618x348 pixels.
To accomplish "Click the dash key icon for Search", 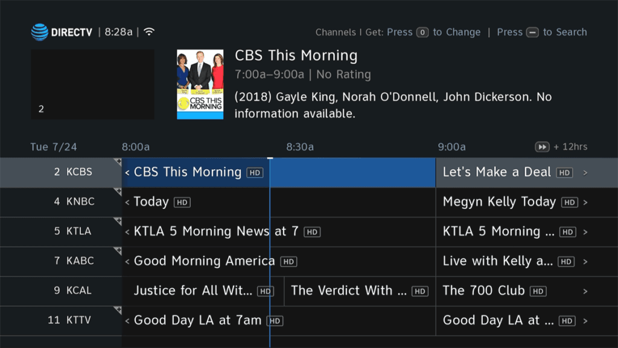I will pos(532,33).
